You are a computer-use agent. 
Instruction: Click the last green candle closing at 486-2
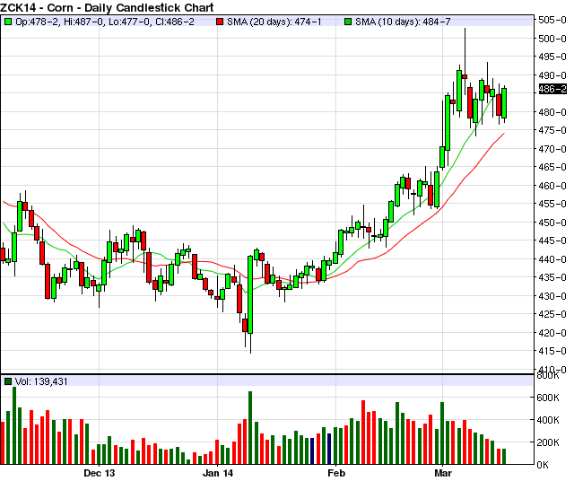[504, 103]
